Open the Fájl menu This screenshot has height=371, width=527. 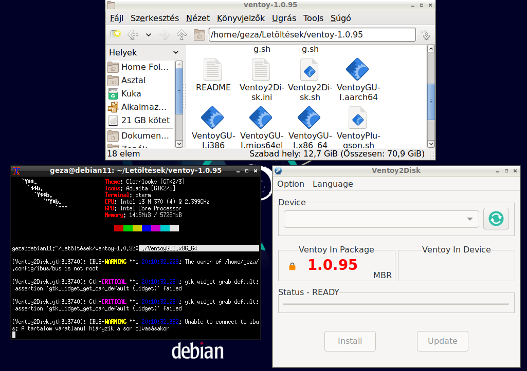click(x=117, y=18)
